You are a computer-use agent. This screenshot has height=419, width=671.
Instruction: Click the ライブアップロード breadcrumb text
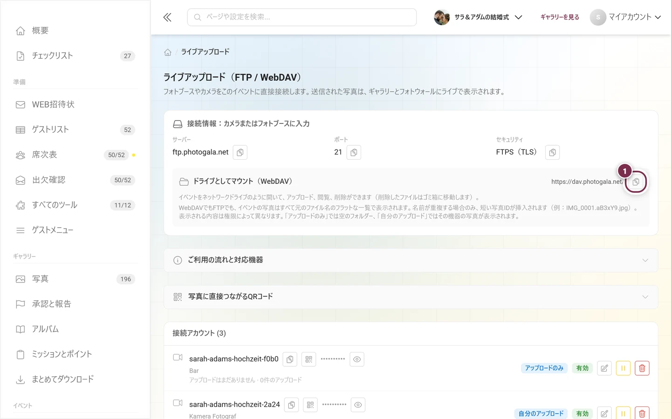[205, 52]
